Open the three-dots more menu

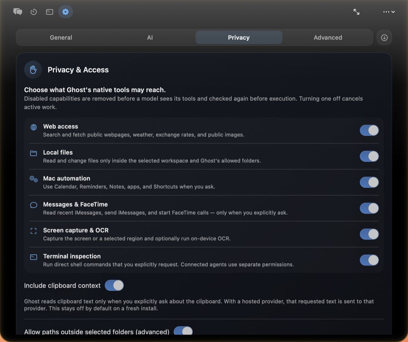coord(389,12)
